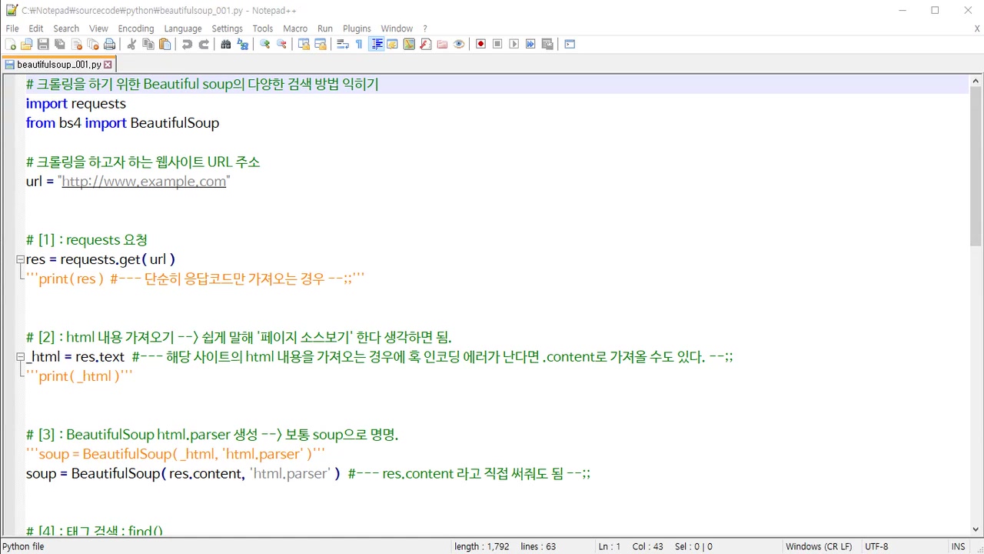Click the http://www.example.com URL link
This screenshot has width=984, height=554.
click(x=144, y=181)
